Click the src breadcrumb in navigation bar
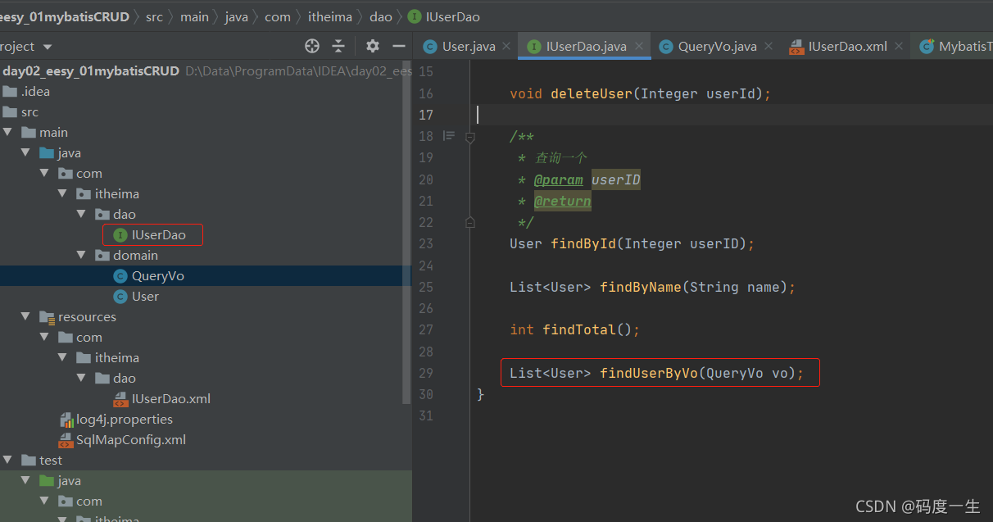The image size is (993, 522). pyautogui.click(x=154, y=16)
